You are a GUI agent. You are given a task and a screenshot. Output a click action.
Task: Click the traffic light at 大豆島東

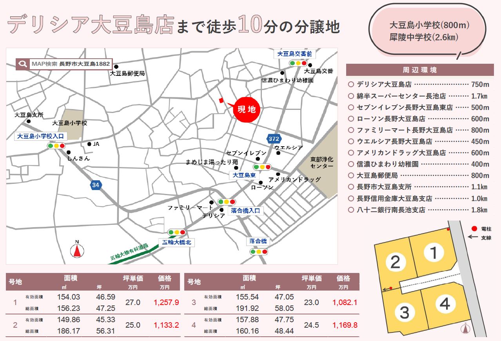[x=262, y=167]
